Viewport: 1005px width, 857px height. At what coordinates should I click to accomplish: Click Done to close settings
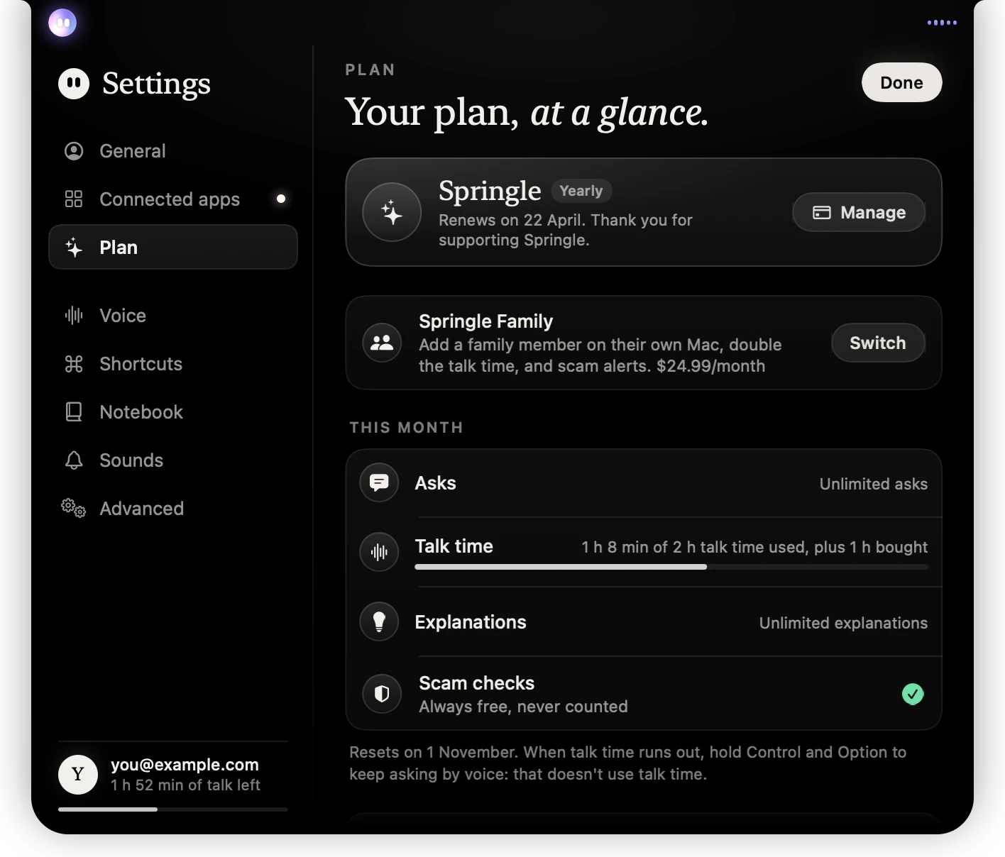tap(902, 83)
